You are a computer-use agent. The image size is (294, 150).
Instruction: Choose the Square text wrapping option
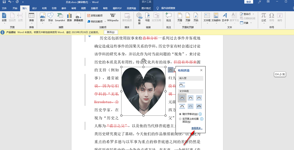pos(182,98)
